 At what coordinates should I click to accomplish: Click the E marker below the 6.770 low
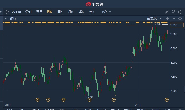[89, 100]
